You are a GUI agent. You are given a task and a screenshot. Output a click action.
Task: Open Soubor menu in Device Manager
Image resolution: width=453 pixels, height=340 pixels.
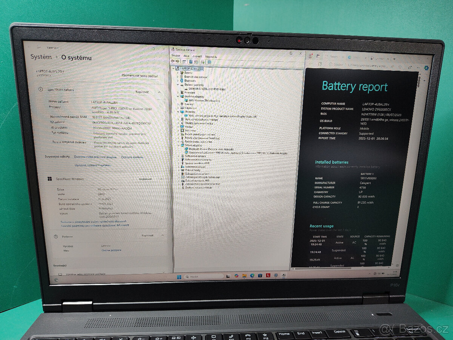(176, 56)
